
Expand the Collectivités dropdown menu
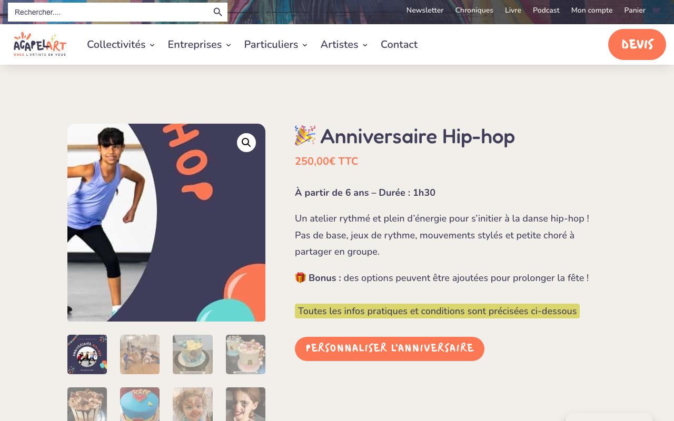[121, 45]
